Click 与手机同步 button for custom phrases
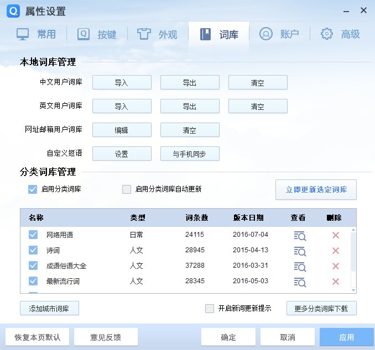Image resolution: width=375 pixels, height=350 pixels. pyautogui.click(x=190, y=153)
